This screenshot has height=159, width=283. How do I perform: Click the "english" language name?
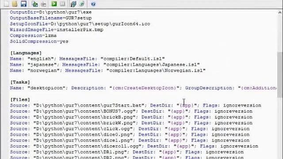pyautogui.click(x=41, y=59)
